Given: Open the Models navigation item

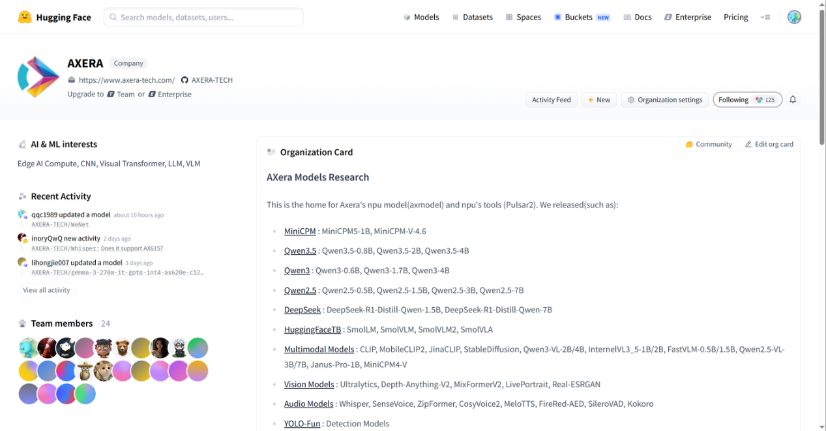Looking at the screenshot, I should point(421,17).
